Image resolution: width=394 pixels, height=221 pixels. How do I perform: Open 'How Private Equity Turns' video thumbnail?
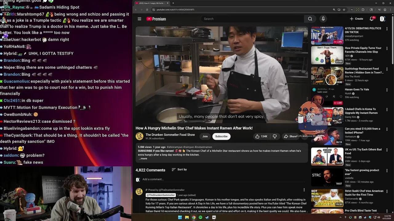tap(327, 55)
